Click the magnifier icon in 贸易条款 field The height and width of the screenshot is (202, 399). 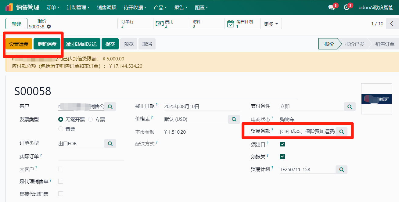point(341,132)
